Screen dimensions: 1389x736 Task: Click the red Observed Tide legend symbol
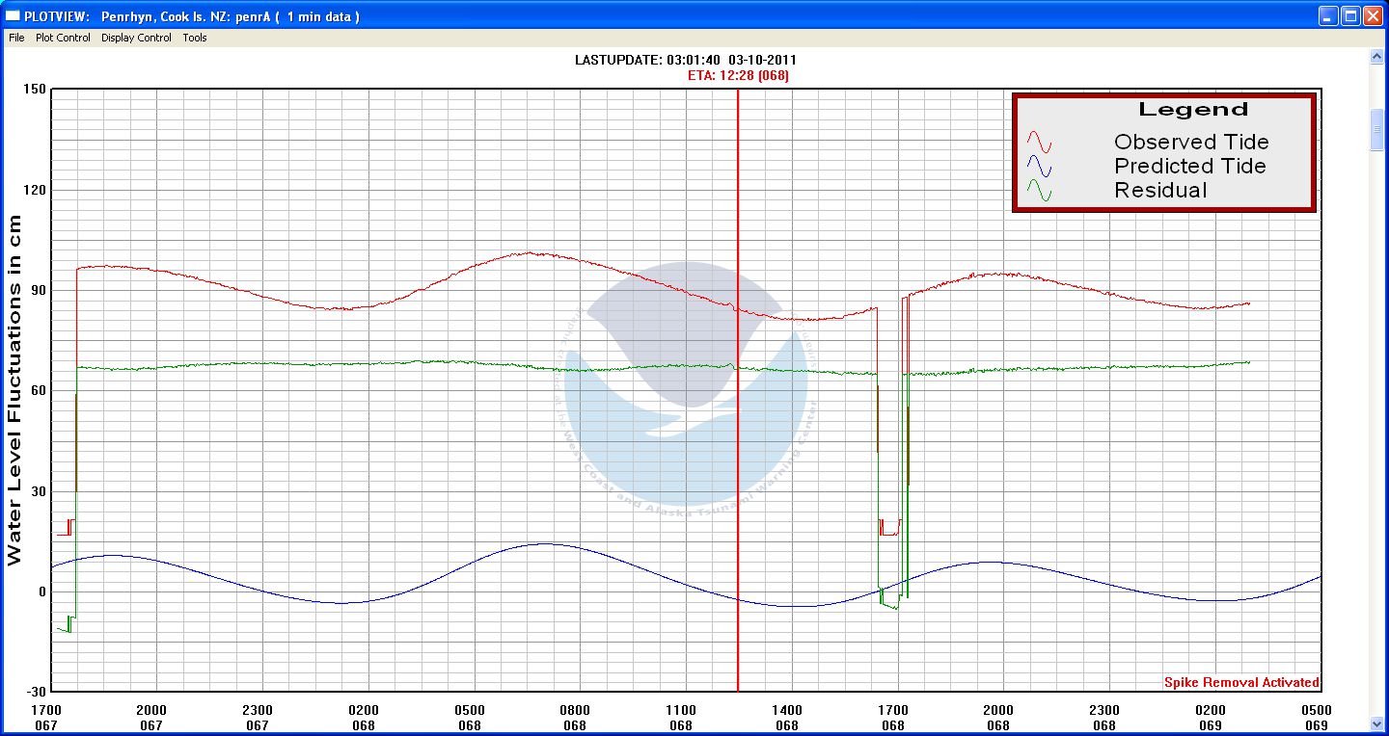1040,143
